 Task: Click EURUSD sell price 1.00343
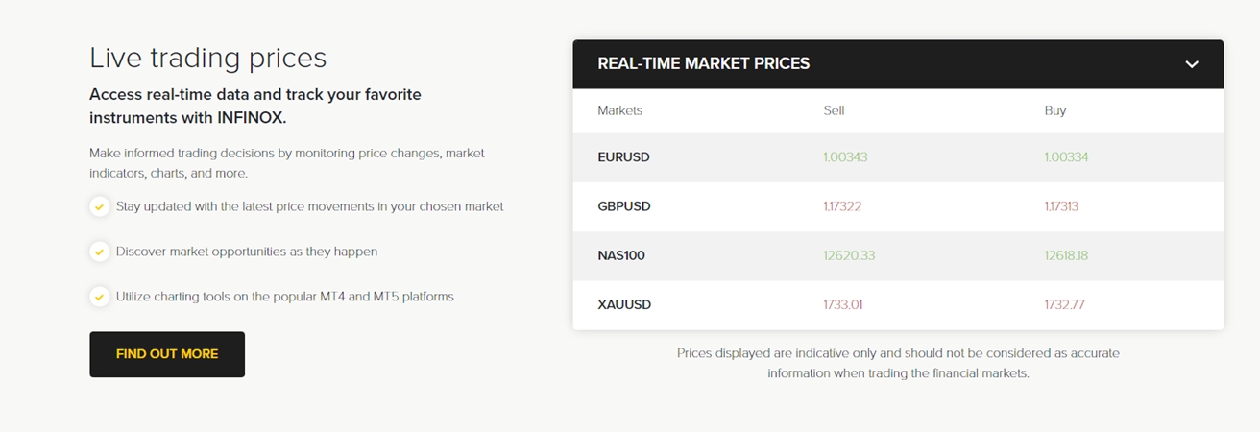point(845,156)
